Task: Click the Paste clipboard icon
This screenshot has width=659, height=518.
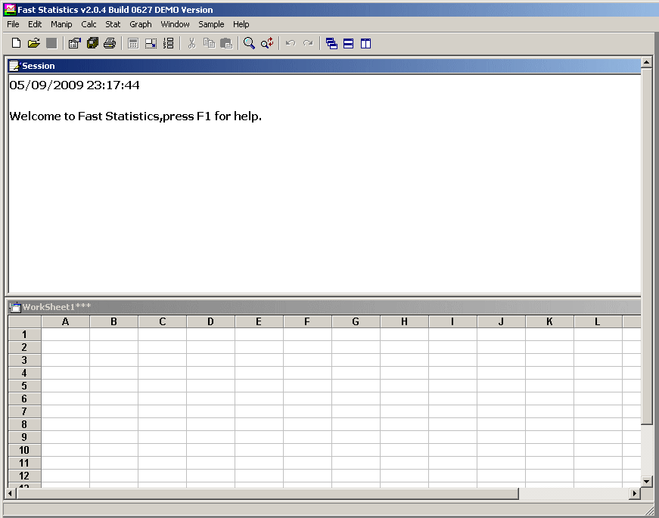Action: (226, 43)
